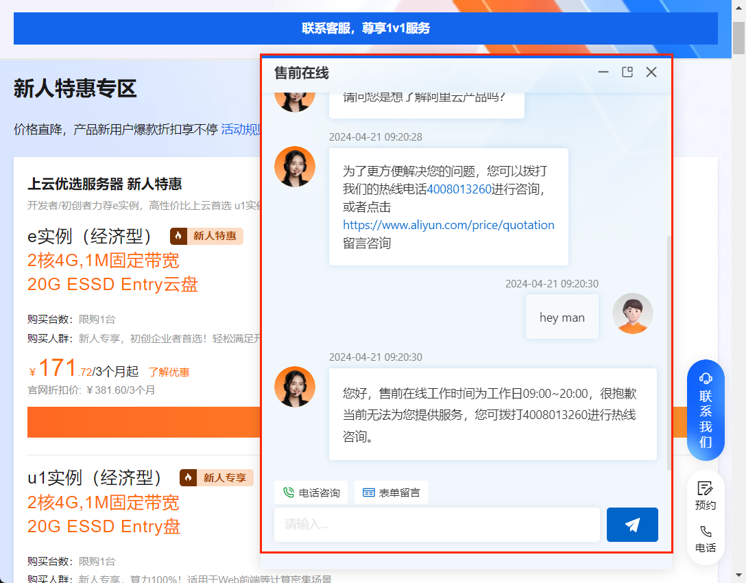Open the 活动规则 link
Viewport: 746px width, 583px height.
[240, 129]
